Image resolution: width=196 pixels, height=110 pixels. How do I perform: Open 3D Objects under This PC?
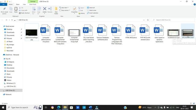click(10, 62)
